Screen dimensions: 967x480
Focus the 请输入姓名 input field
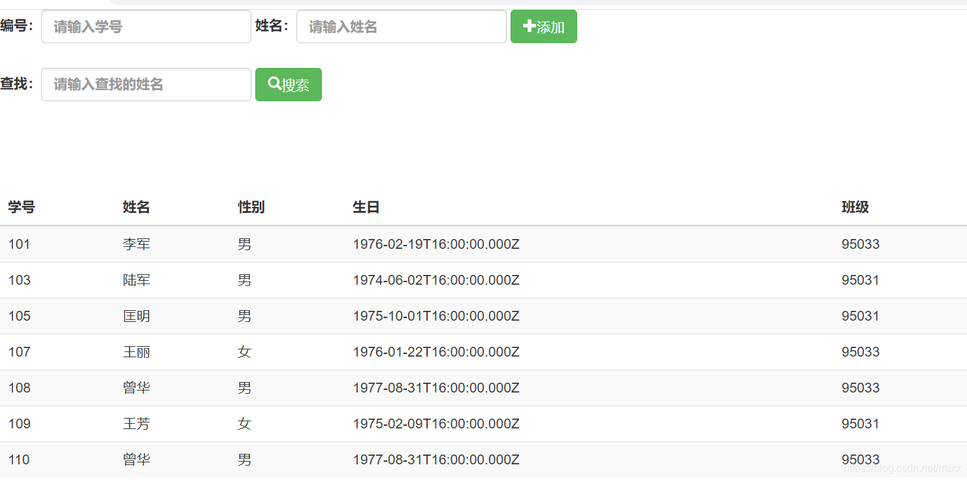(402, 27)
